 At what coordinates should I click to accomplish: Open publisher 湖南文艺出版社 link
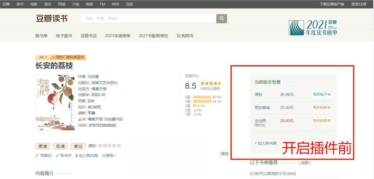[104, 83]
